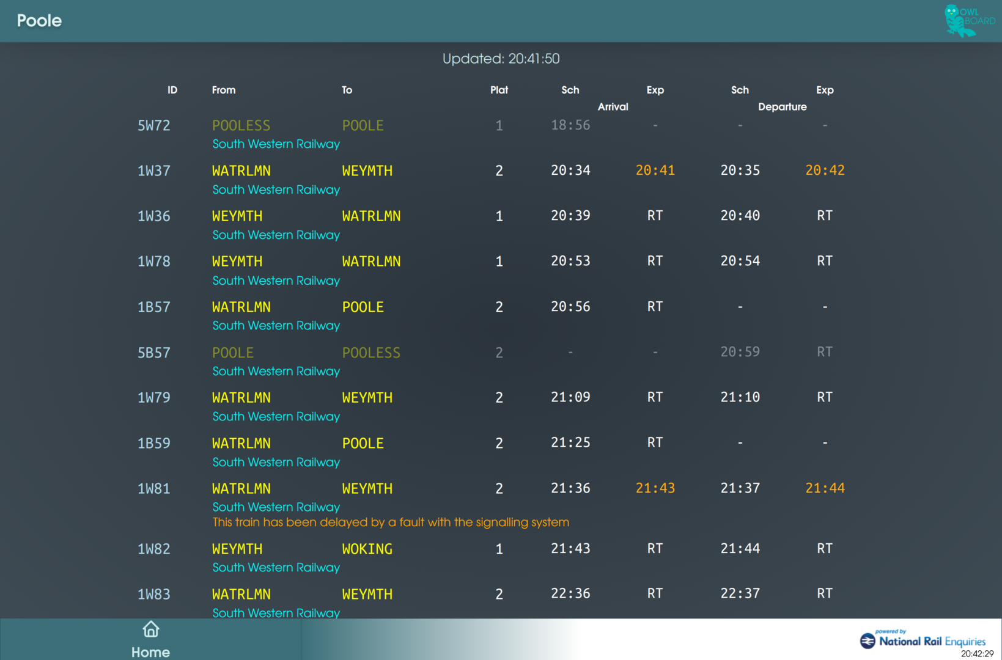This screenshot has height=660, width=1002.
Task: Click the Poole station title
Action: coord(39,21)
